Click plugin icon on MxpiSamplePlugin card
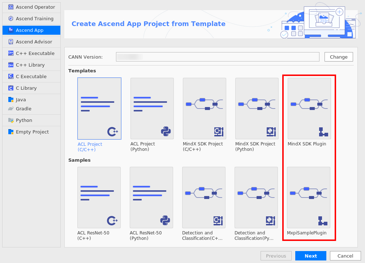 [x=323, y=221]
